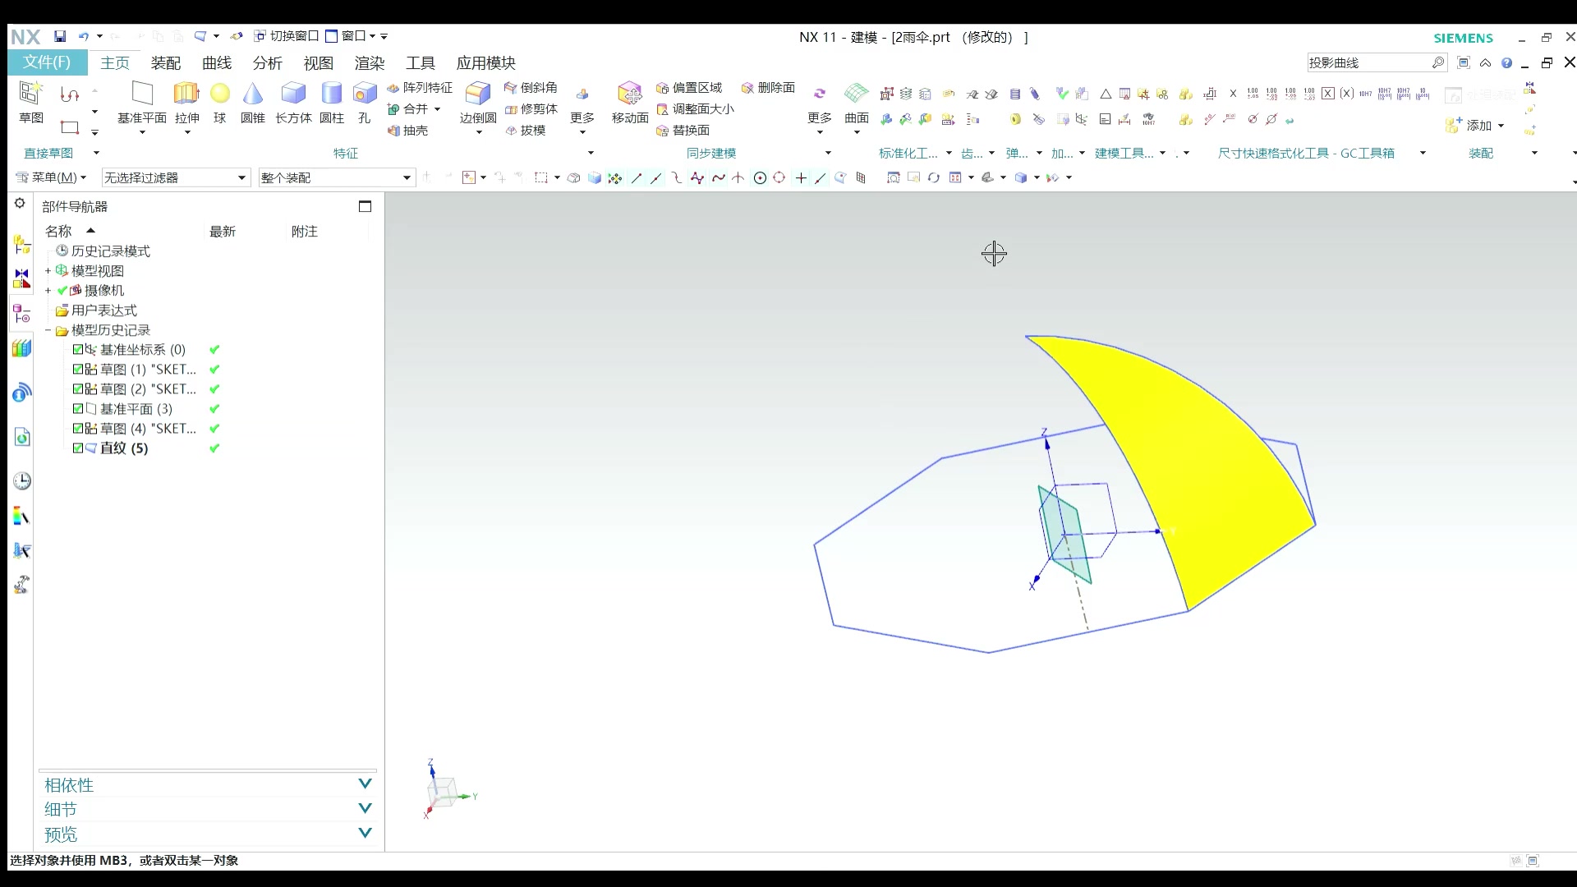Screen dimensions: 1577x887
Task: Switch to the 曲线 ribbon tab
Action: click(216, 63)
